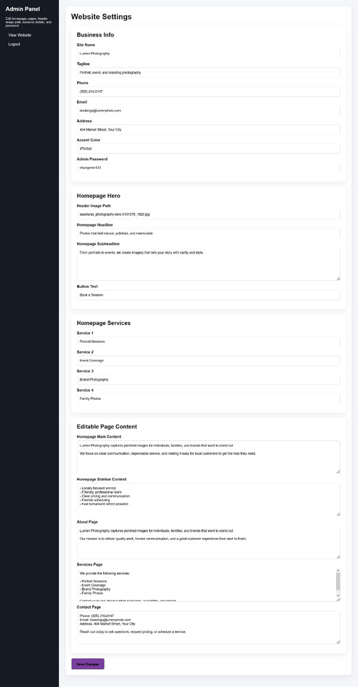The image size is (358, 687).
Task: Select the Admin Password field
Action: 209,168
